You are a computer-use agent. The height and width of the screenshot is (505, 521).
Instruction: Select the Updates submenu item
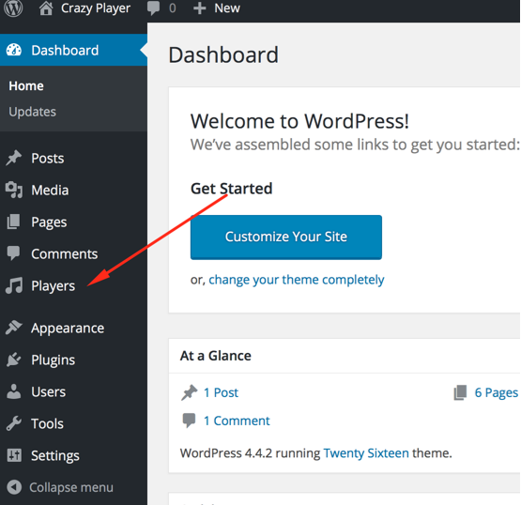coord(32,112)
